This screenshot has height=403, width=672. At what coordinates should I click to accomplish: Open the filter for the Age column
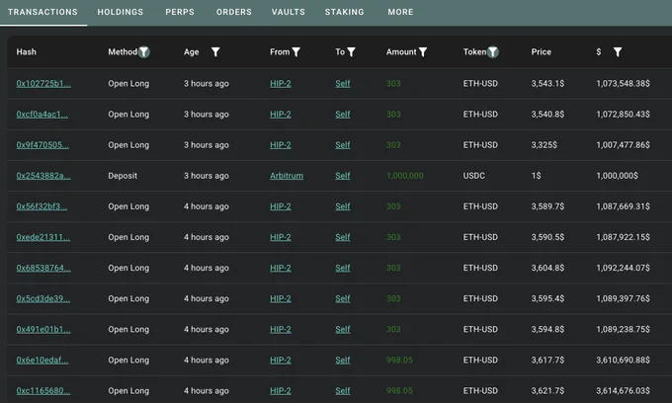point(215,52)
